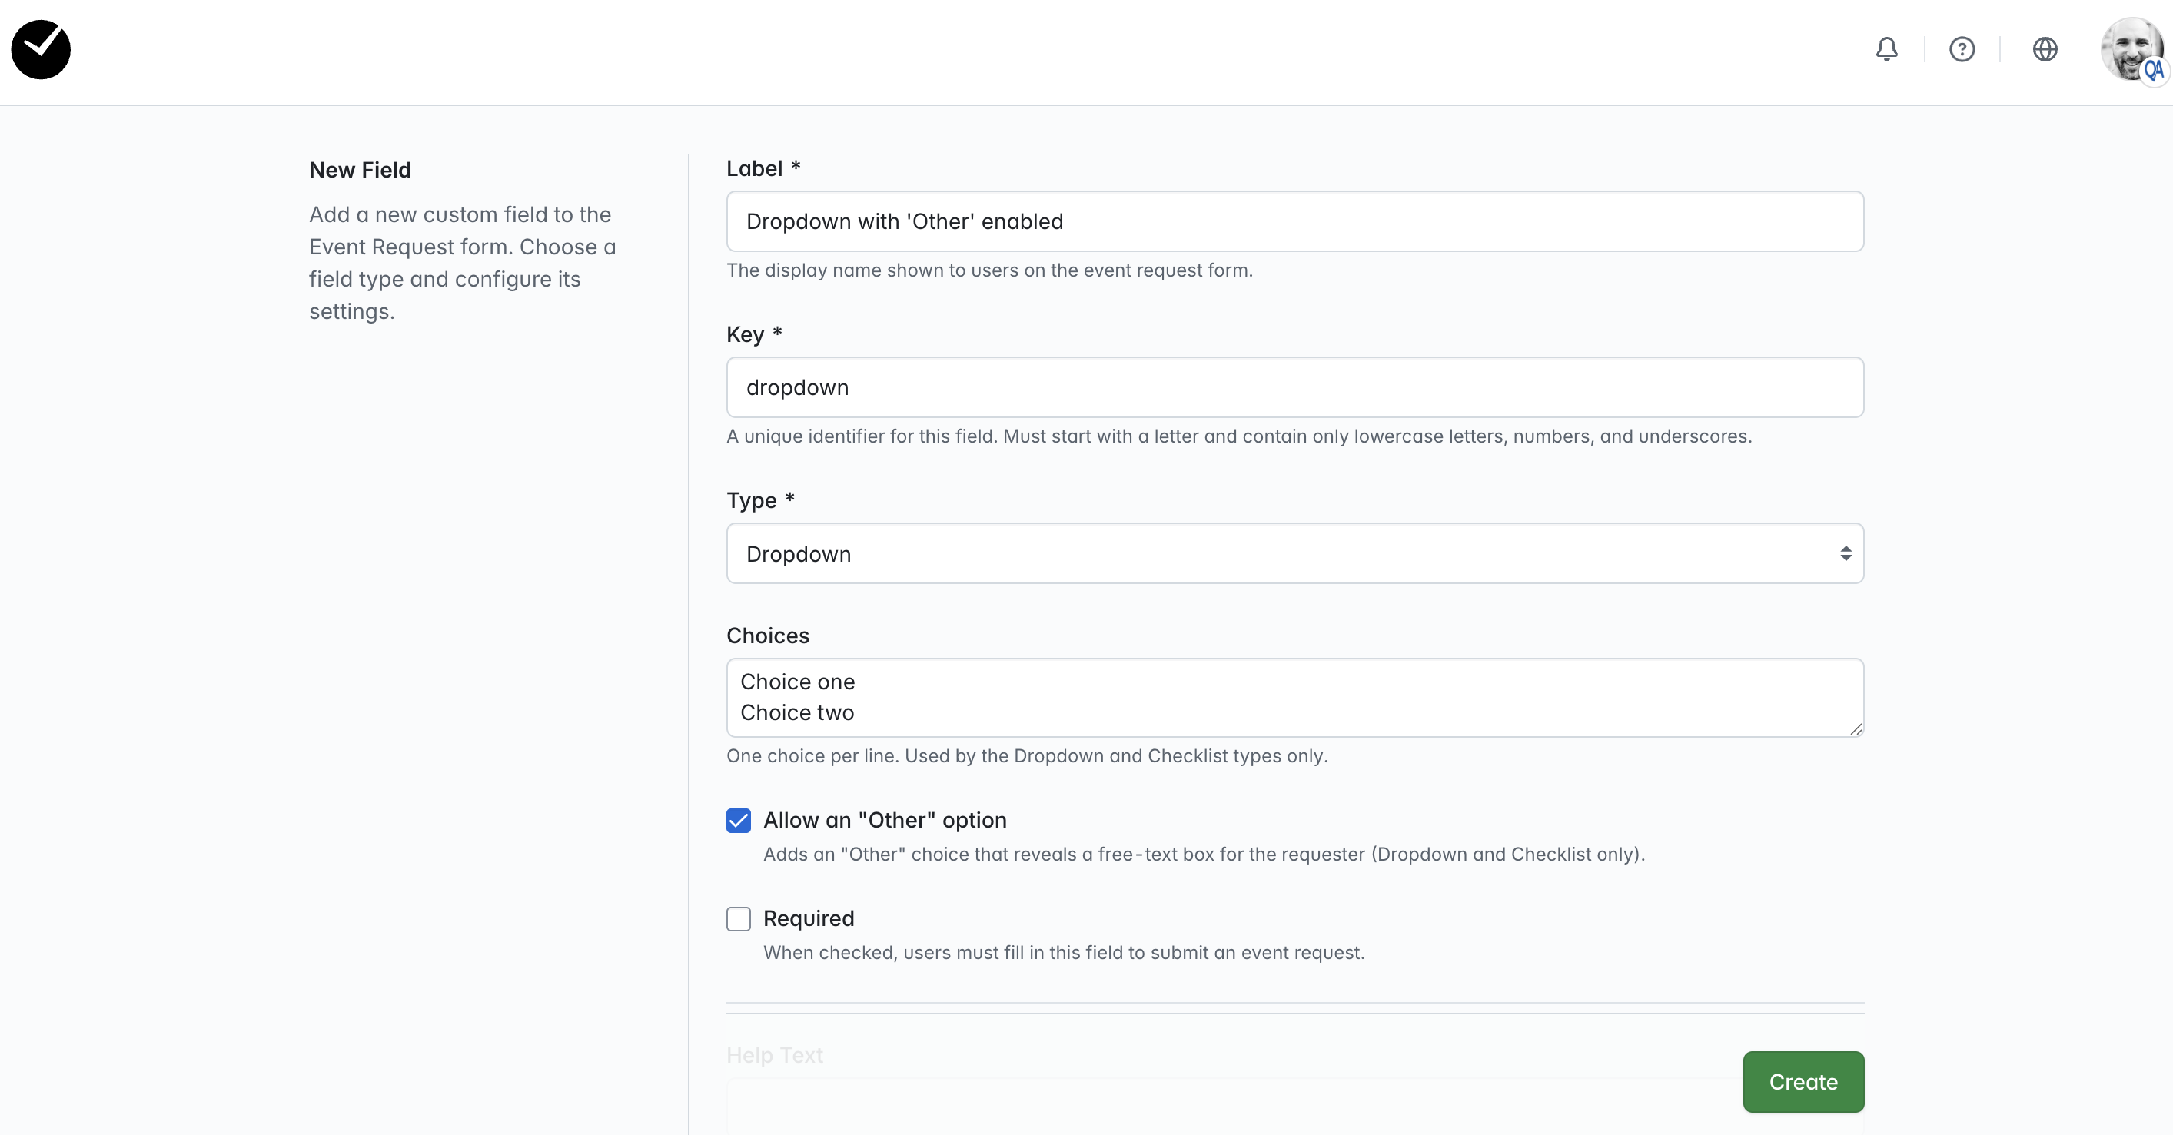Click the "One choice per line" hint text
This screenshot has width=2173, height=1135.
[x=1028, y=756]
